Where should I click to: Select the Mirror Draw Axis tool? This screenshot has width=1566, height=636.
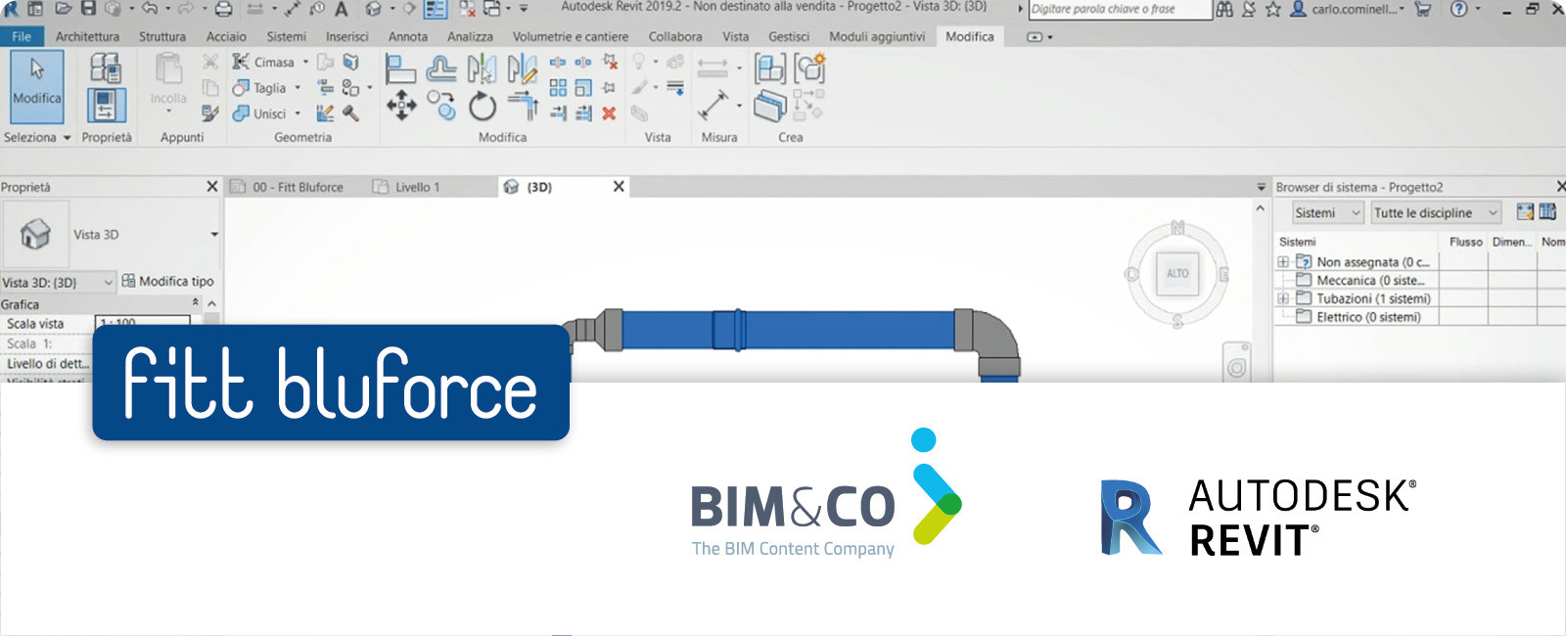tap(522, 68)
